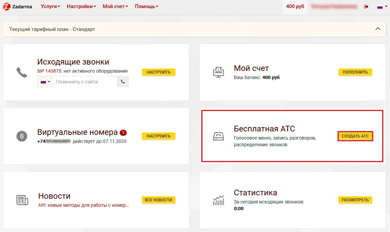The width and height of the screenshot is (390, 232).
Task: Click the logout icon in header
Action: (x=366, y=7)
